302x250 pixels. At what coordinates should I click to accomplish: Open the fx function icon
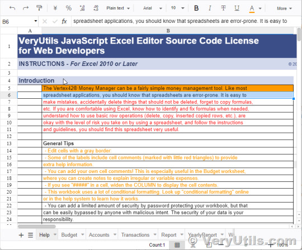pyautogui.click(x=64, y=21)
